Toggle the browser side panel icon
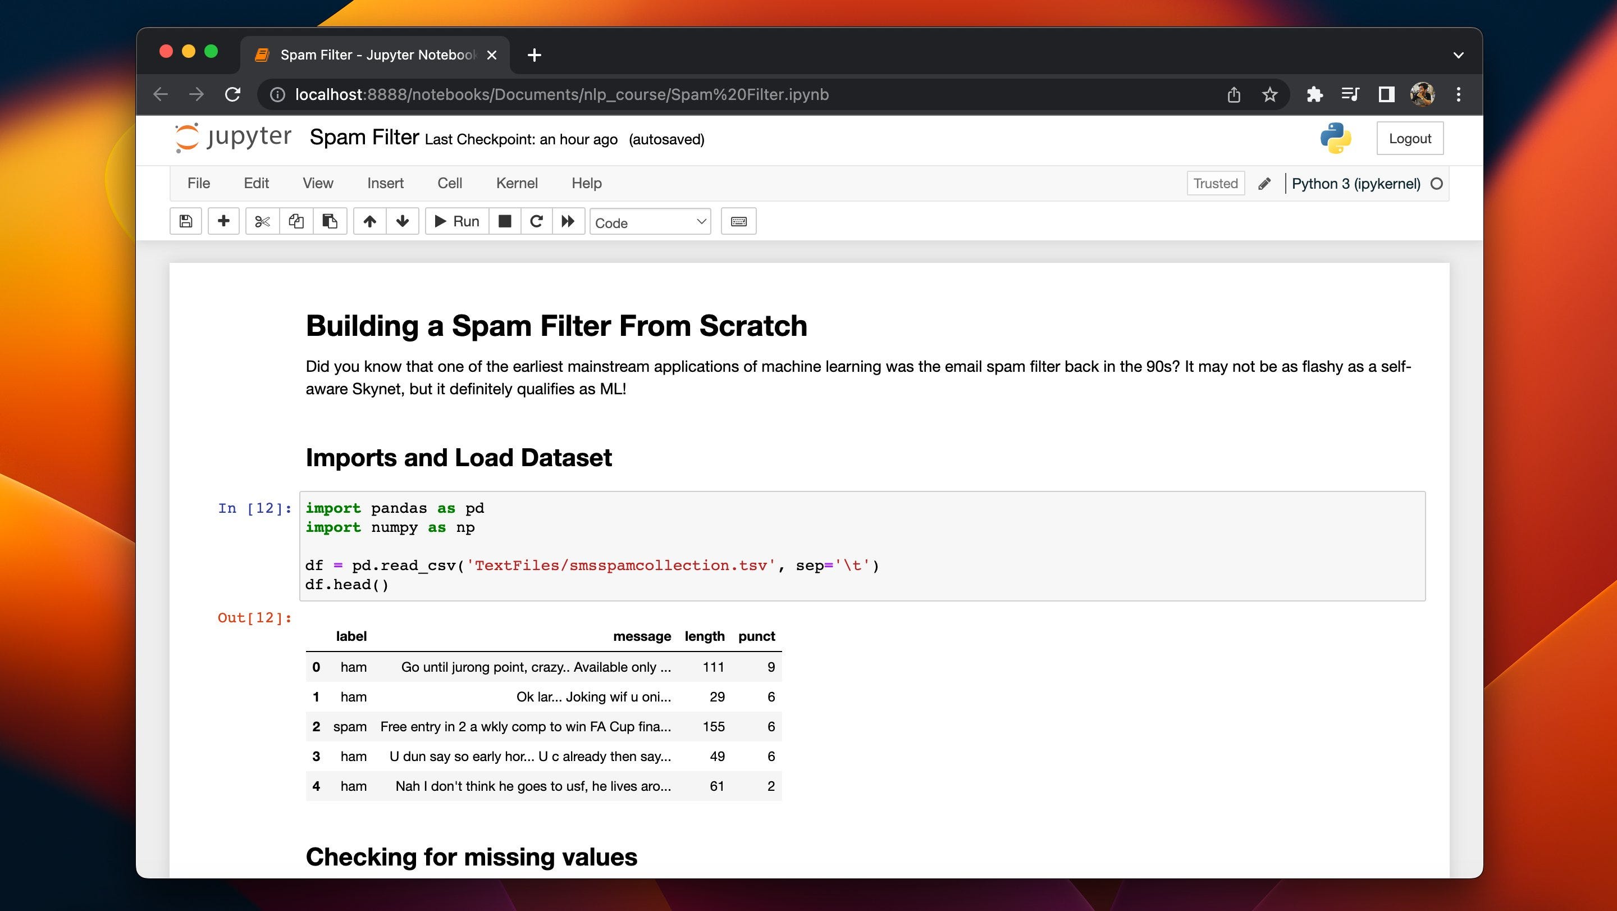The height and width of the screenshot is (911, 1617). (x=1386, y=94)
